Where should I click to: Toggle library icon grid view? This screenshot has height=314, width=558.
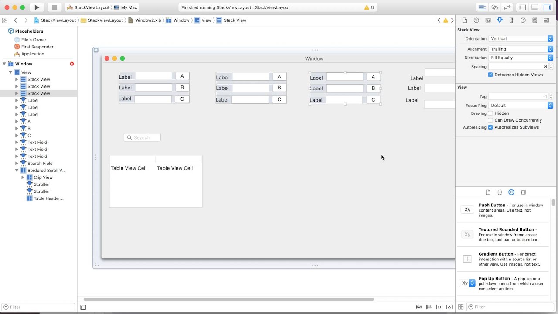click(x=461, y=307)
